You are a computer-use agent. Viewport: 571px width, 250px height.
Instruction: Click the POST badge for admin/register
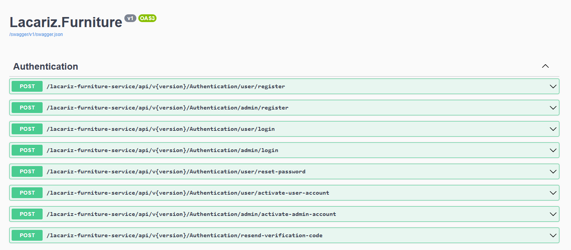(27, 108)
